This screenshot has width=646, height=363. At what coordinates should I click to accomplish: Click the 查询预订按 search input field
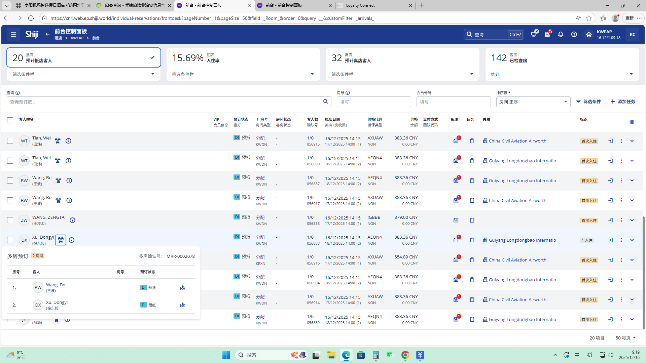[x=165, y=102]
